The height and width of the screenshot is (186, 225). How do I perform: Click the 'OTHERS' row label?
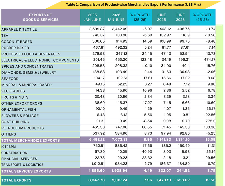pyautogui.click(x=9, y=134)
